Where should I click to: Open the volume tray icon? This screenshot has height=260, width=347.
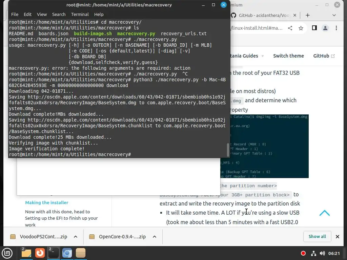322,253
